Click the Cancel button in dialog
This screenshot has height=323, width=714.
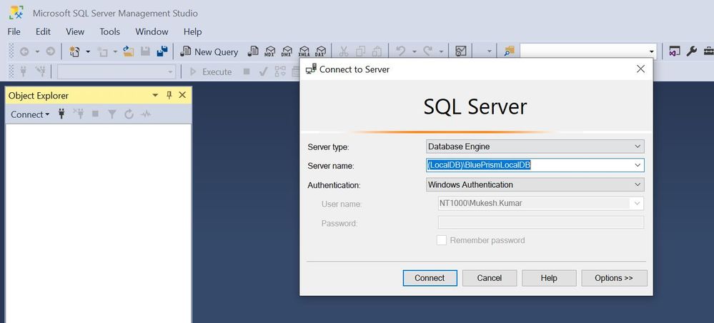[x=490, y=278]
